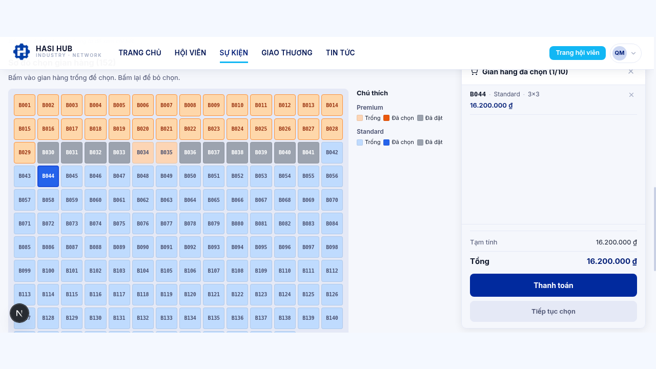Select standard booth B120
Viewport: 656px width, 369px height.
click(190, 295)
